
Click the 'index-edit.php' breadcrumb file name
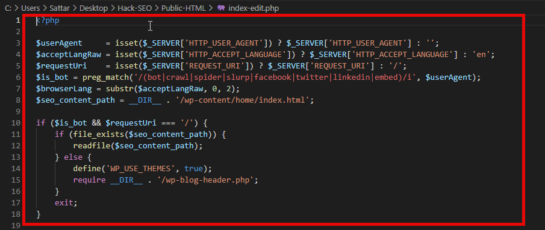(x=254, y=8)
